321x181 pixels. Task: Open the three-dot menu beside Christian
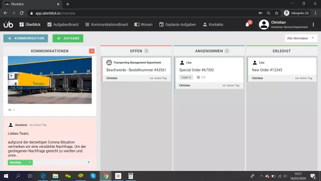(x=313, y=25)
